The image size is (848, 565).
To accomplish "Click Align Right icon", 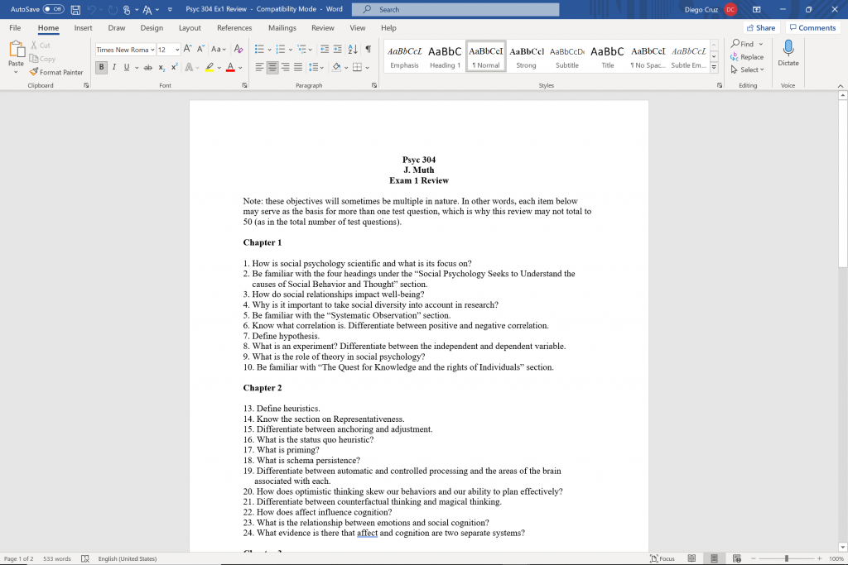I will pos(285,67).
